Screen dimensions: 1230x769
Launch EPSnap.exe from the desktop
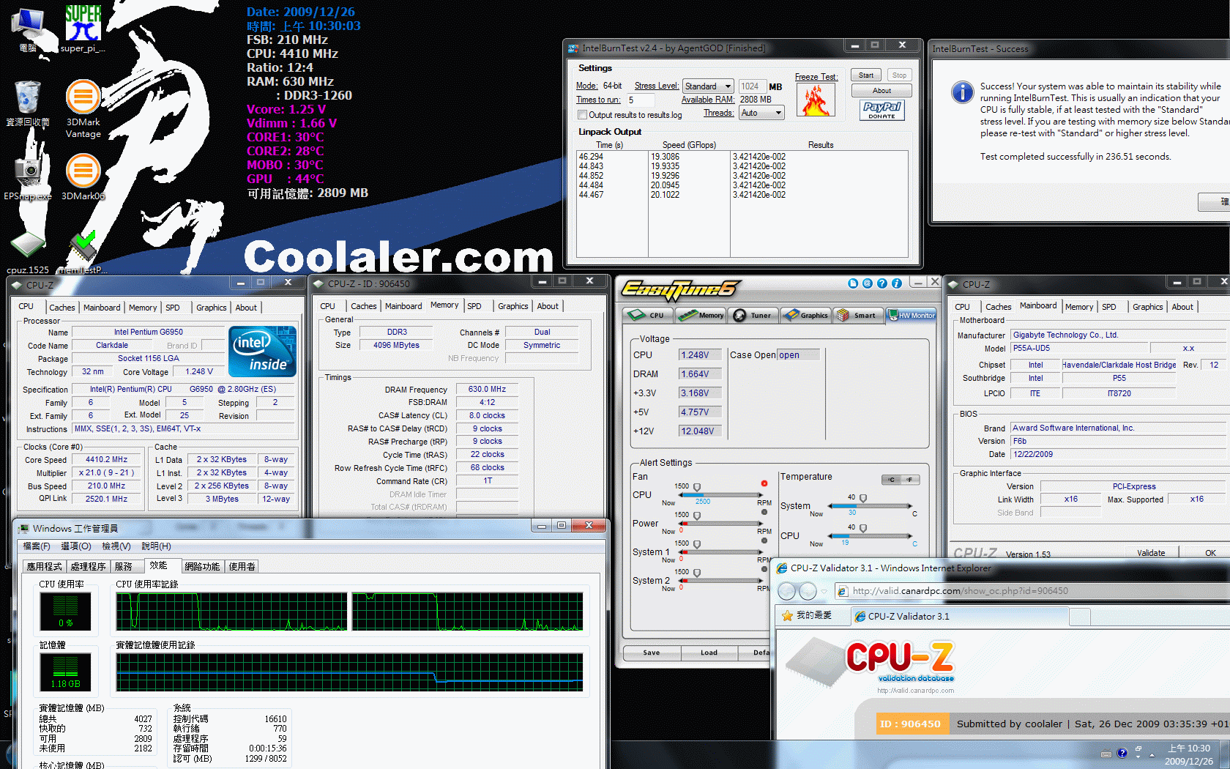click(28, 177)
